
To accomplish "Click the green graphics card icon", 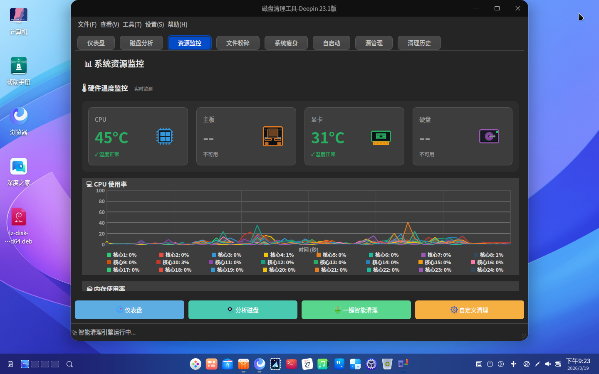I will coord(381,137).
